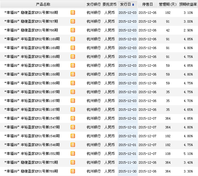Open product 稳健盈家KF01号第766期
Image resolution: width=198 pixels, height=176 pixels.
(x=31, y=30)
